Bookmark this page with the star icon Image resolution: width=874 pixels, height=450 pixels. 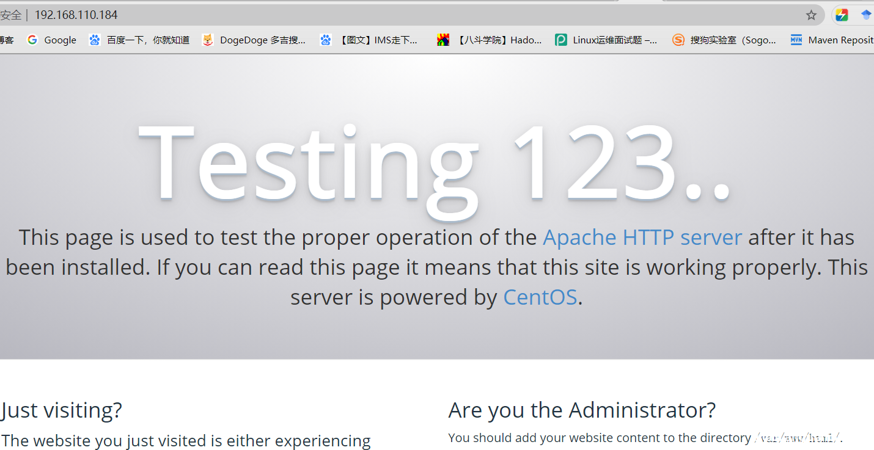(x=811, y=15)
